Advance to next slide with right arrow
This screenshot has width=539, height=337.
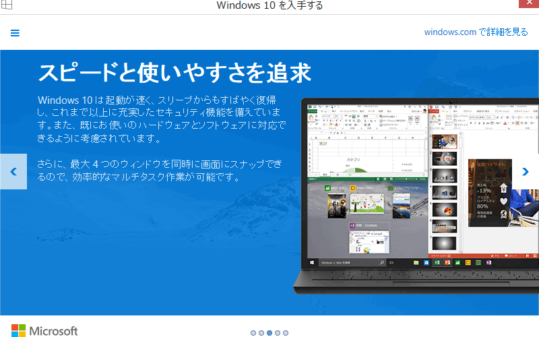526,171
